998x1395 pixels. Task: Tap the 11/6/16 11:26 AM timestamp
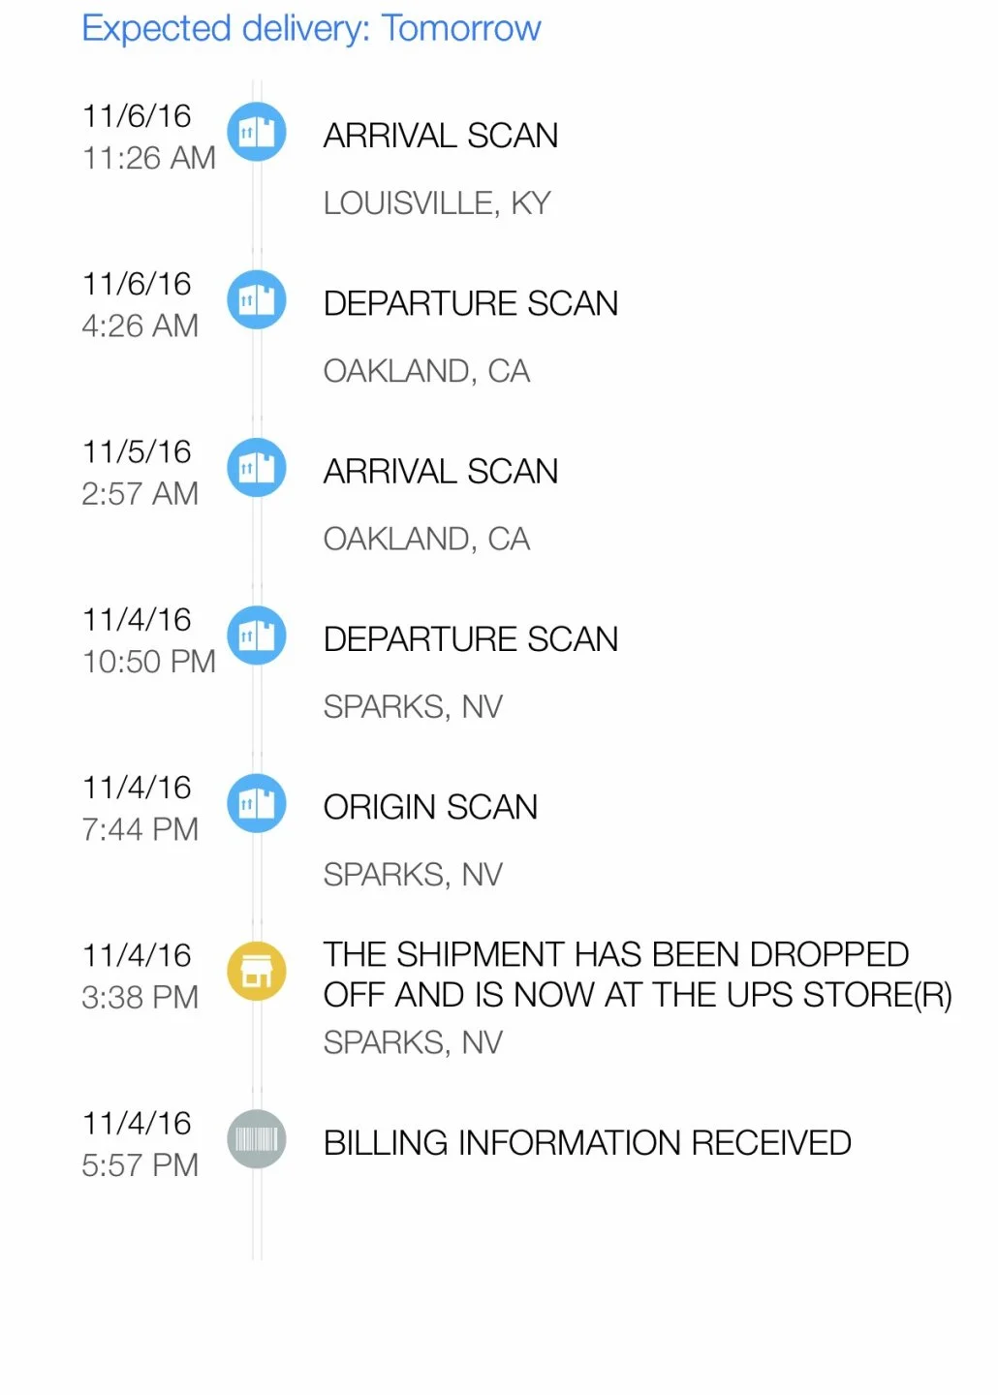pyautogui.click(x=148, y=137)
